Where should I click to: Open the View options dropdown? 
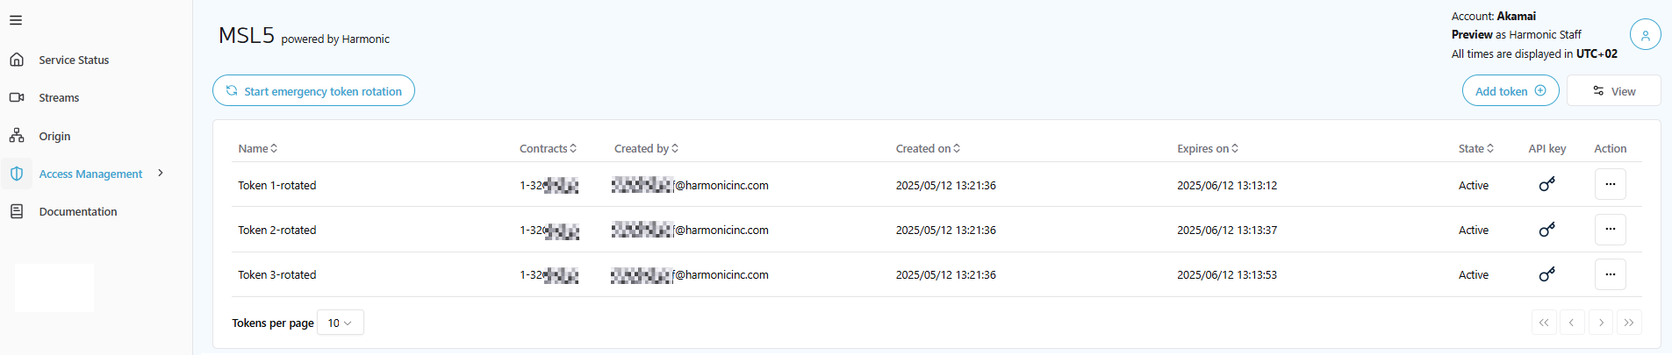point(1613,91)
